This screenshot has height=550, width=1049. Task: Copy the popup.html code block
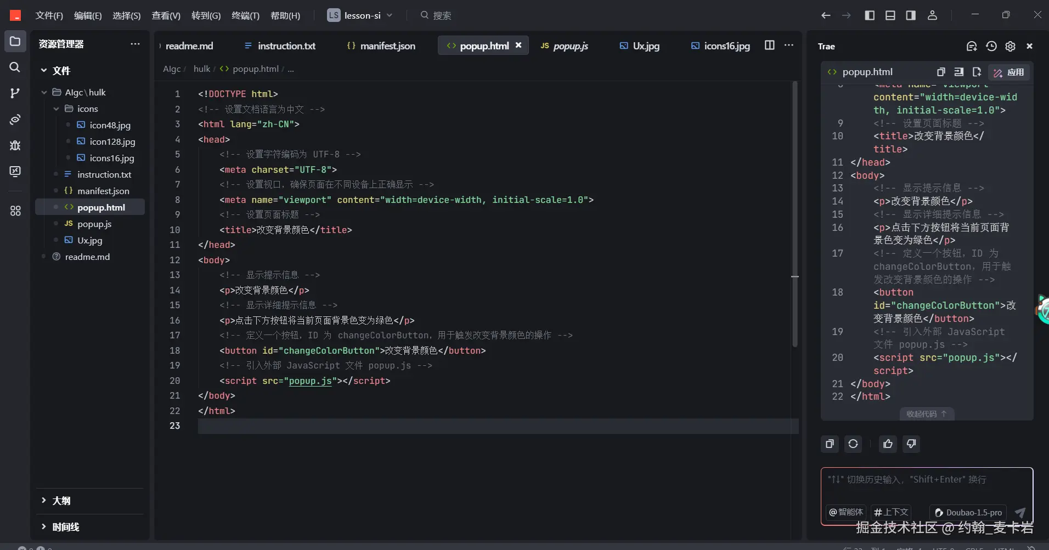coord(941,72)
